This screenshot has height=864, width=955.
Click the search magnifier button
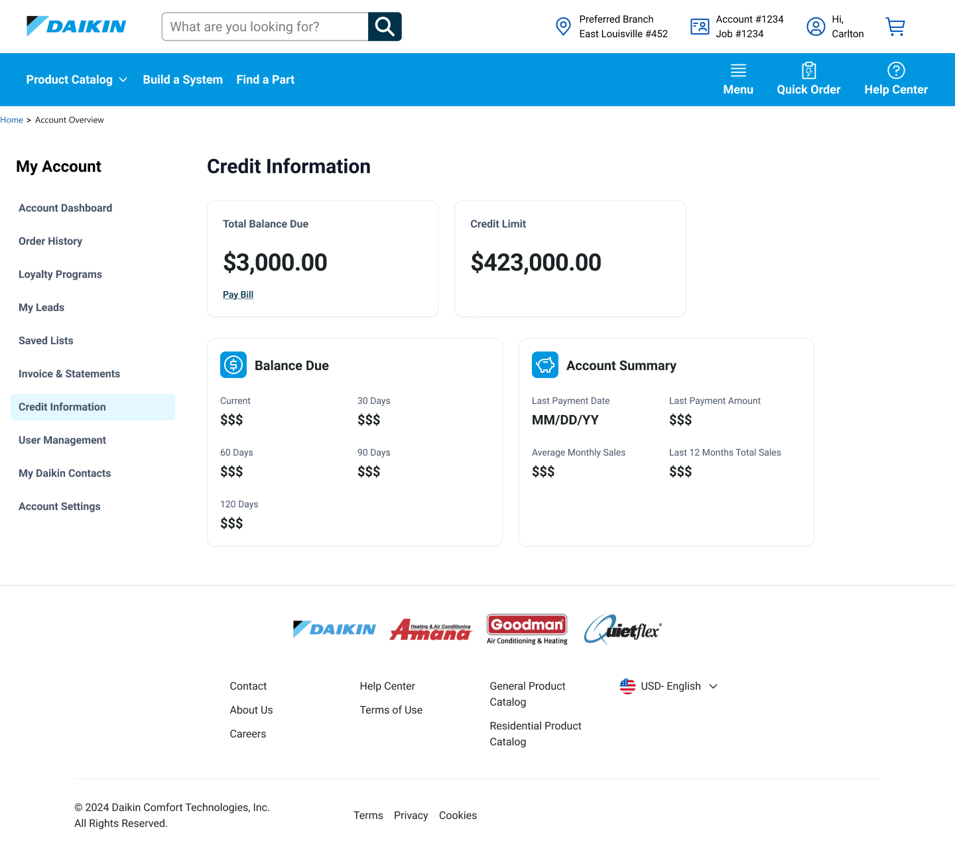[x=385, y=27]
